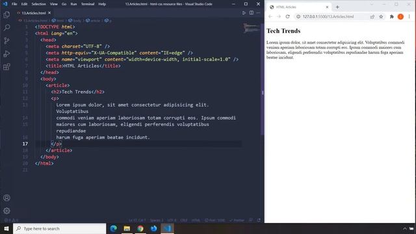
Task: Click the Spaces indentation status item
Action: [x=157, y=220]
